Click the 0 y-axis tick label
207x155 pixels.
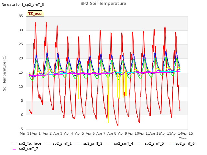[x=22, y=115]
